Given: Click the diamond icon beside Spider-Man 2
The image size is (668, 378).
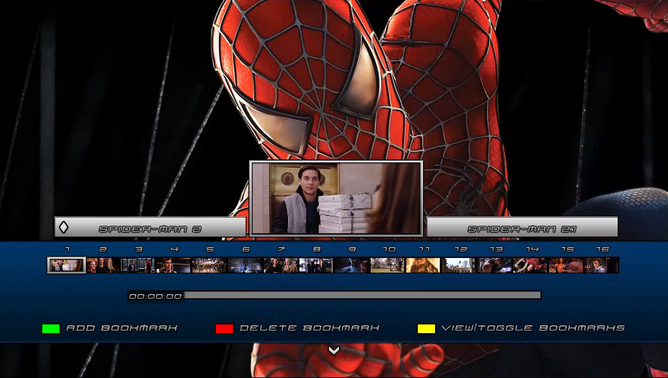Looking at the screenshot, I should pyautogui.click(x=64, y=227).
